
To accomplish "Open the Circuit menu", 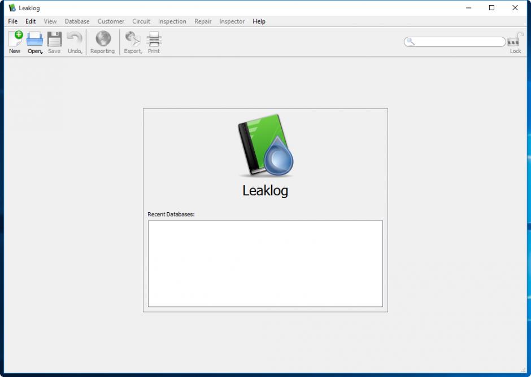I will point(141,21).
